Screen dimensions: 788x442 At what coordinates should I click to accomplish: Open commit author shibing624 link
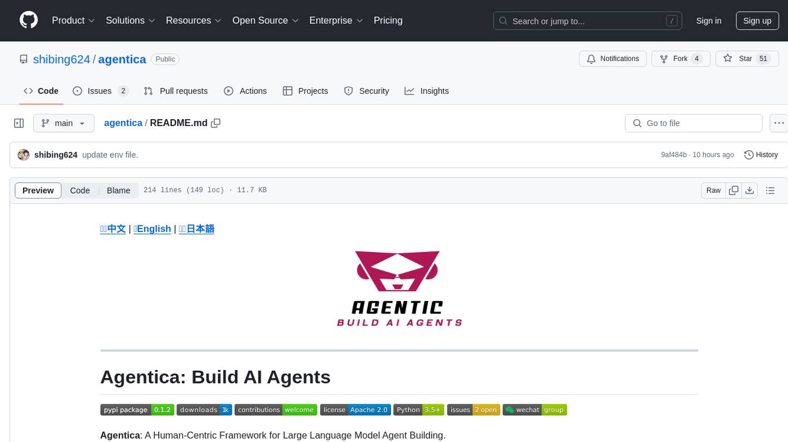click(x=56, y=154)
